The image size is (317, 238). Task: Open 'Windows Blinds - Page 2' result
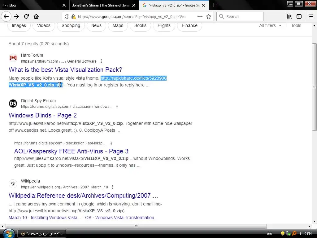(x=43, y=115)
